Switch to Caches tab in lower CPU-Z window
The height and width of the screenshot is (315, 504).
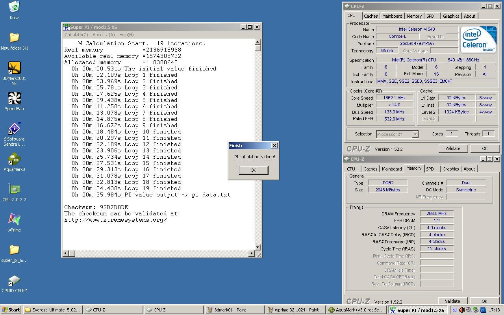(370, 169)
